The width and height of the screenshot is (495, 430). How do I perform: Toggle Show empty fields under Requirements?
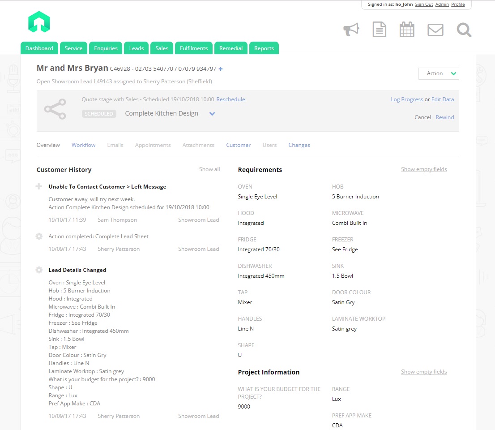click(423, 169)
